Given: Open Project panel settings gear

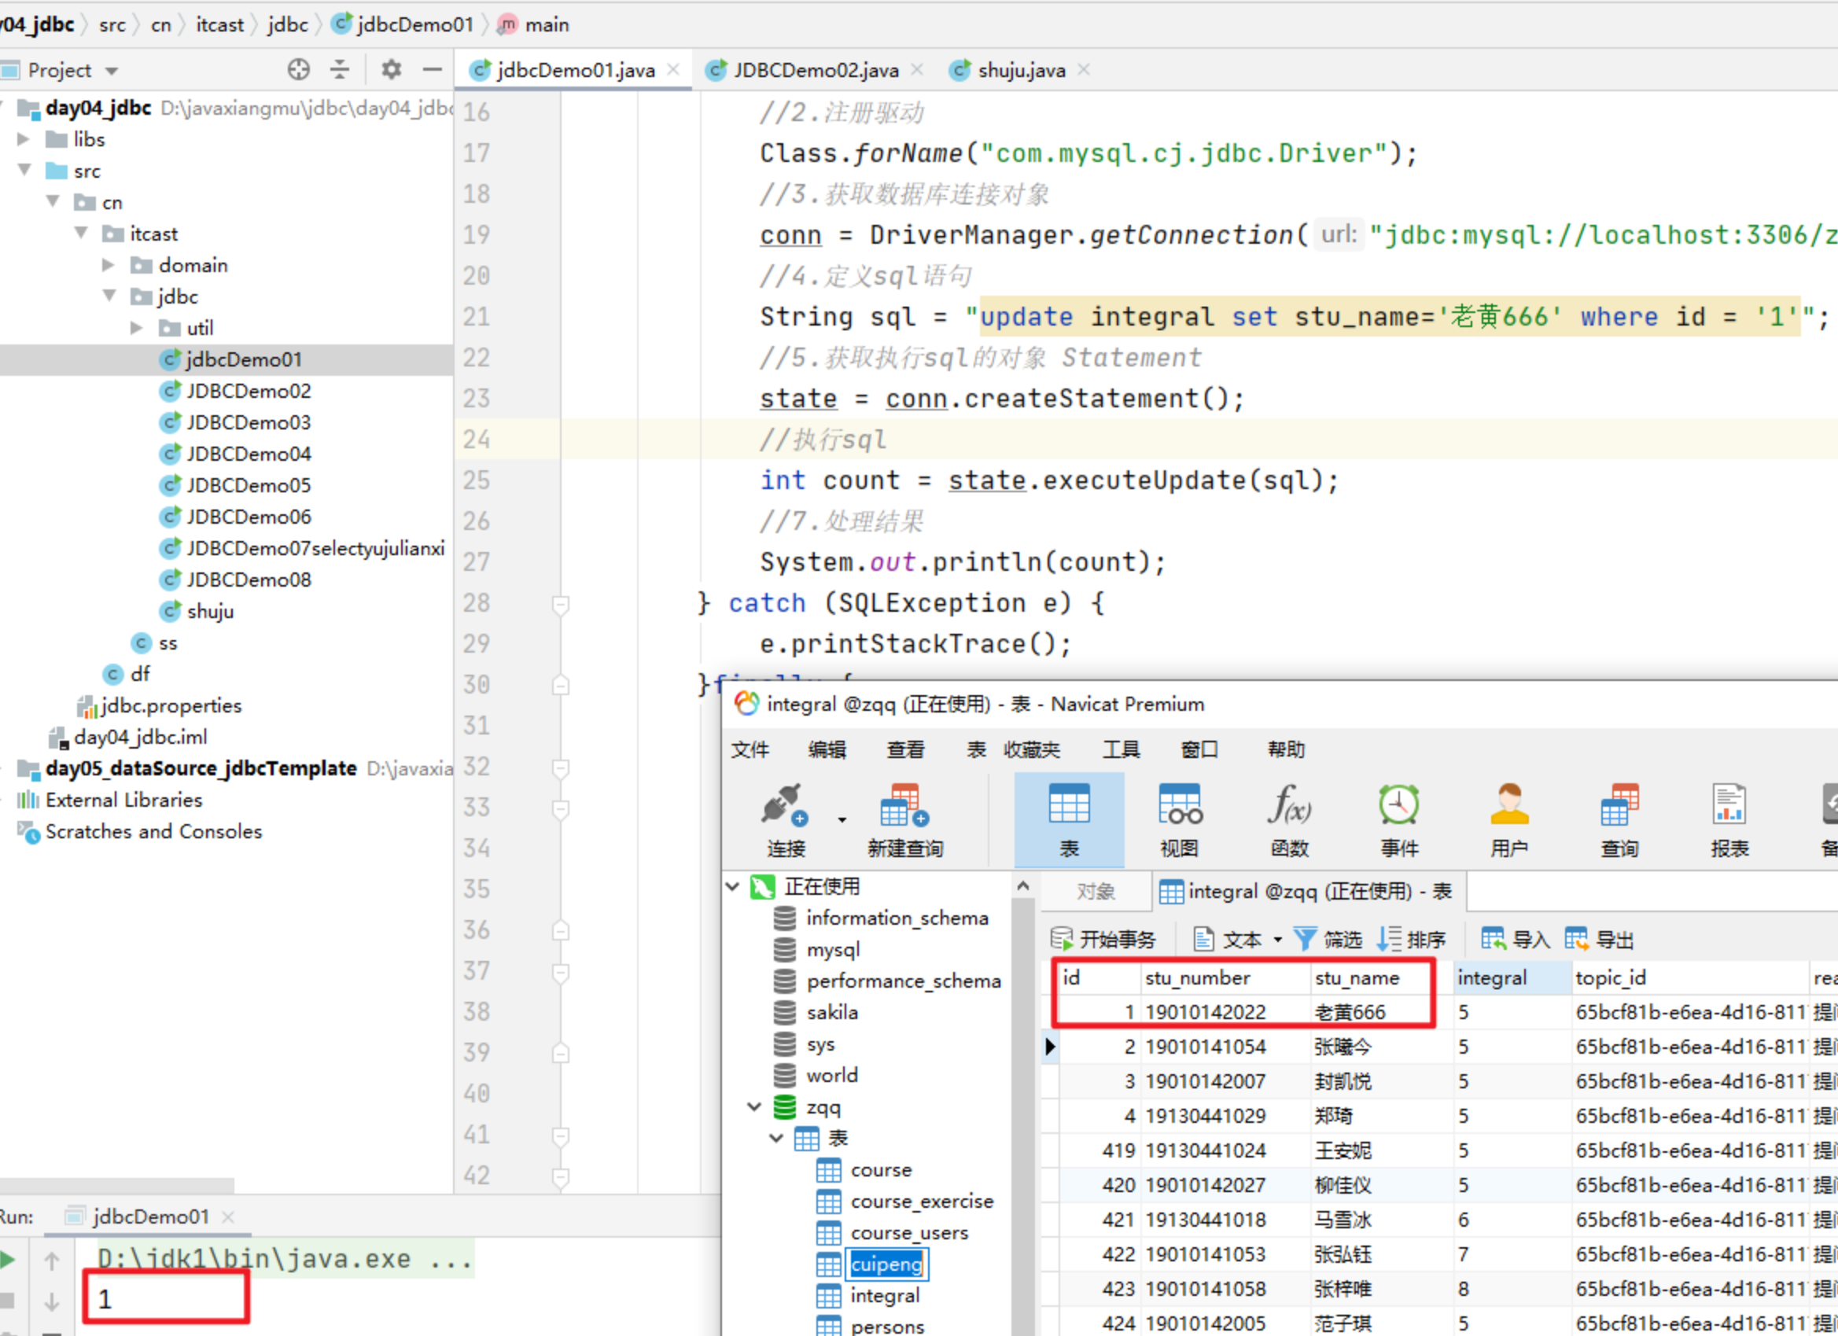Looking at the screenshot, I should [x=392, y=70].
